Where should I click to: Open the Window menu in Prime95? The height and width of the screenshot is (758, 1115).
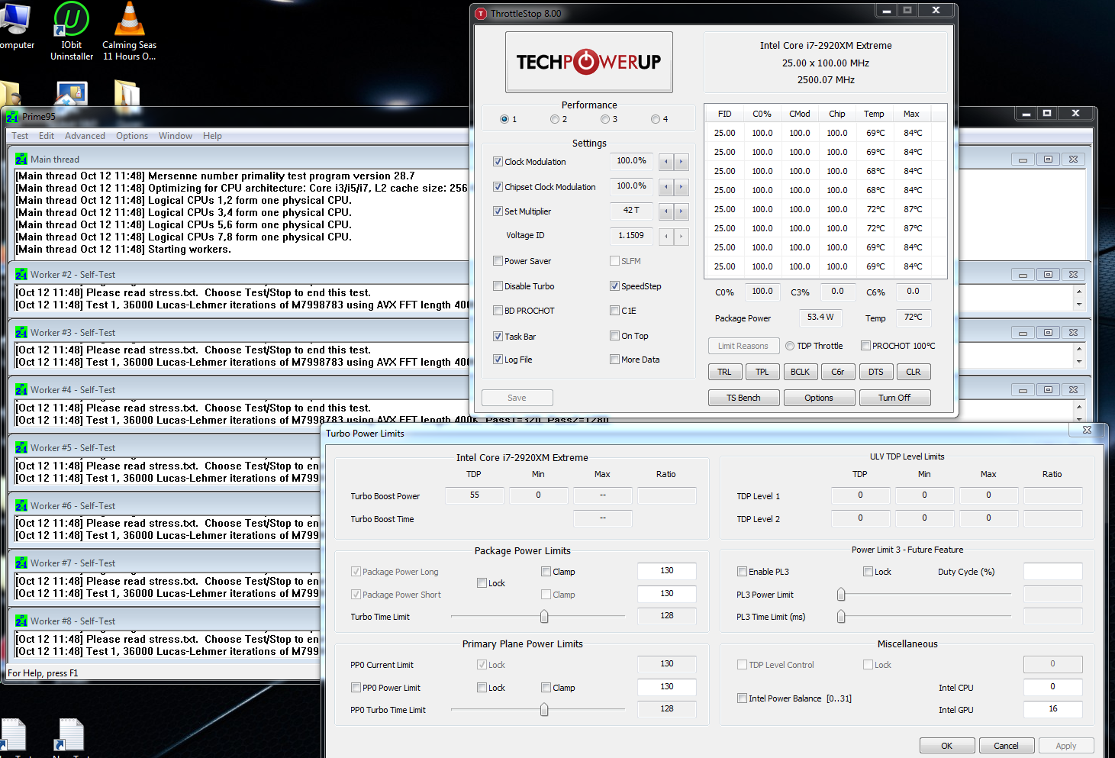(x=176, y=136)
